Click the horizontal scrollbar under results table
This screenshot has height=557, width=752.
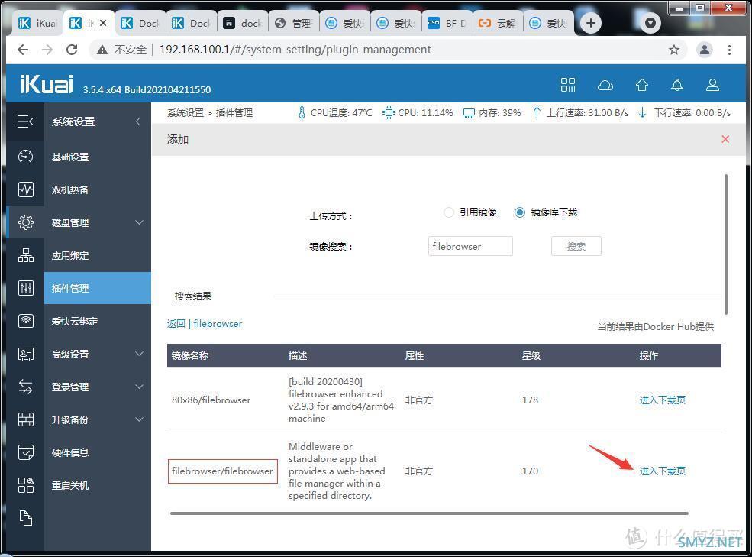429,513
